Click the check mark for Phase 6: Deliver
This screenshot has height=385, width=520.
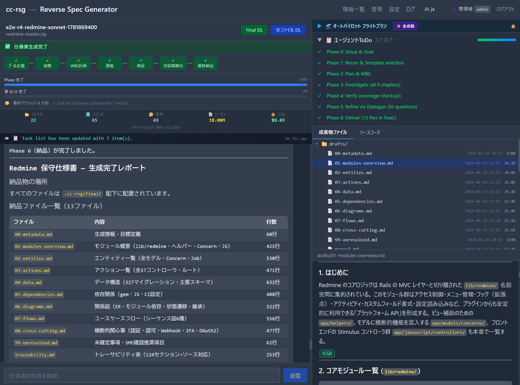(320, 118)
